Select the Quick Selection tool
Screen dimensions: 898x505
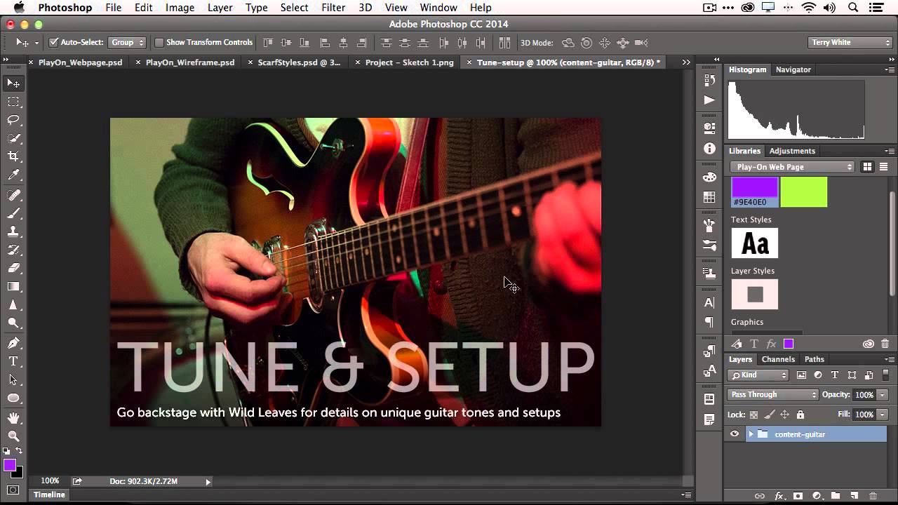pyautogui.click(x=13, y=138)
